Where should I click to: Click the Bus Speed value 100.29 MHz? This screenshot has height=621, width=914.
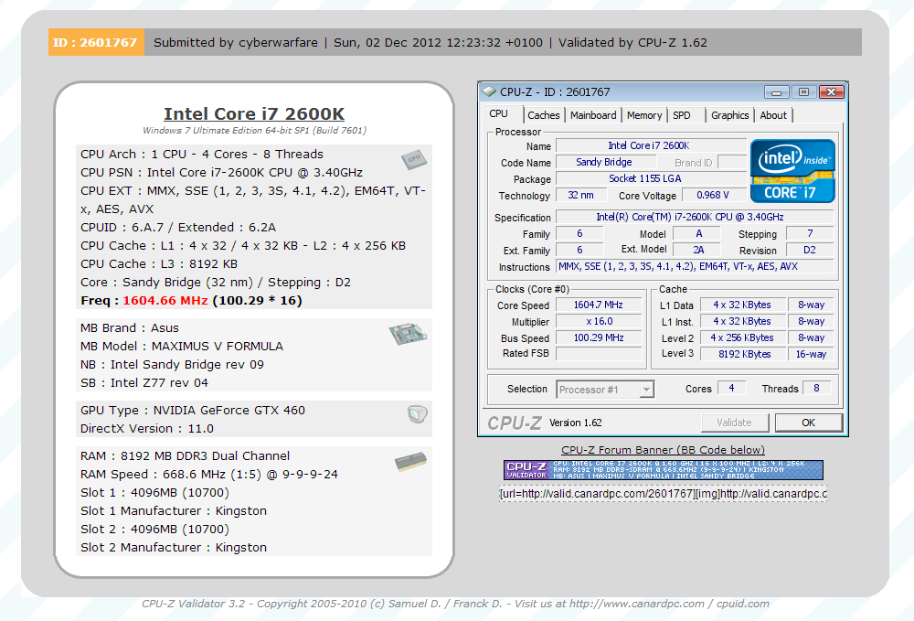click(x=599, y=337)
